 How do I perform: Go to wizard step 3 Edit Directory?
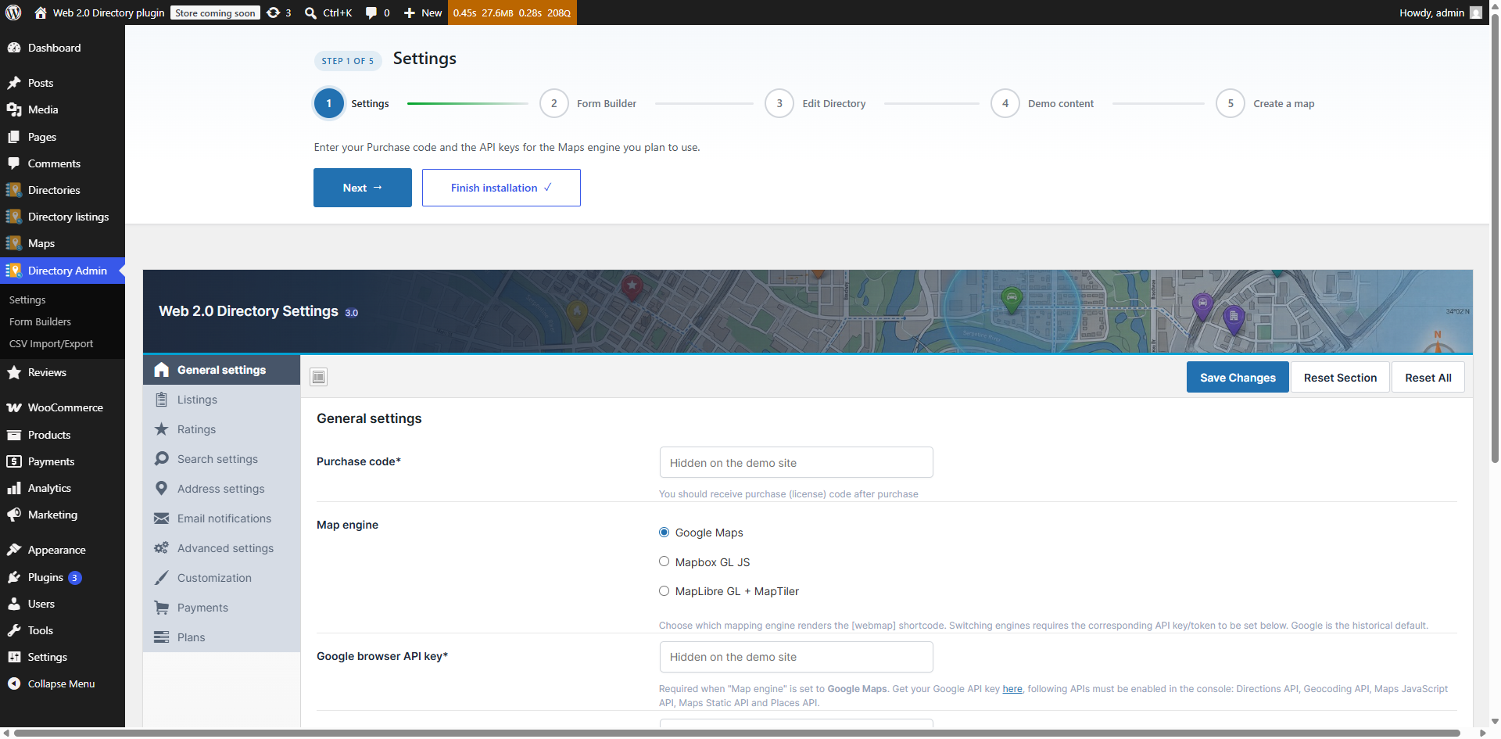point(815,103)
